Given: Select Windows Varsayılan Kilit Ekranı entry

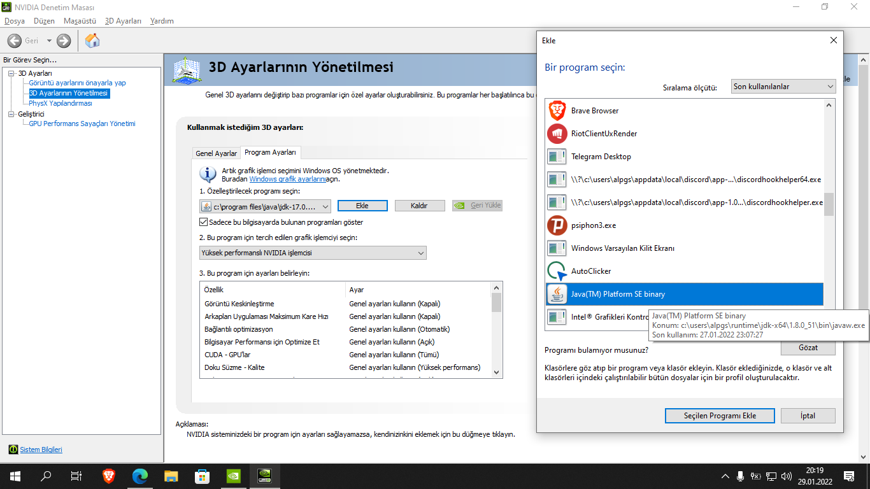Looking at the screenshot, I should point(685,248).
